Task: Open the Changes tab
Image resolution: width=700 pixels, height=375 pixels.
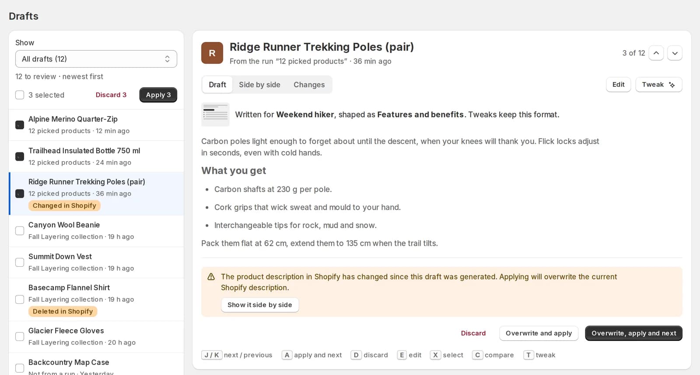Action: point(309,85)
